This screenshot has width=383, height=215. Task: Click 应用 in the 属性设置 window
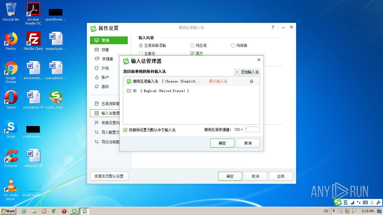(281, 176)
